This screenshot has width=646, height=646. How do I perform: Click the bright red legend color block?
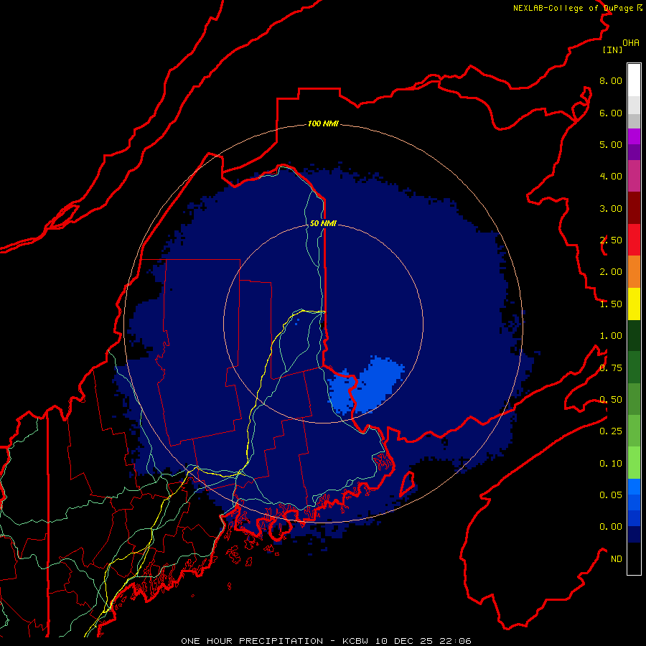(x=634, y=240)
